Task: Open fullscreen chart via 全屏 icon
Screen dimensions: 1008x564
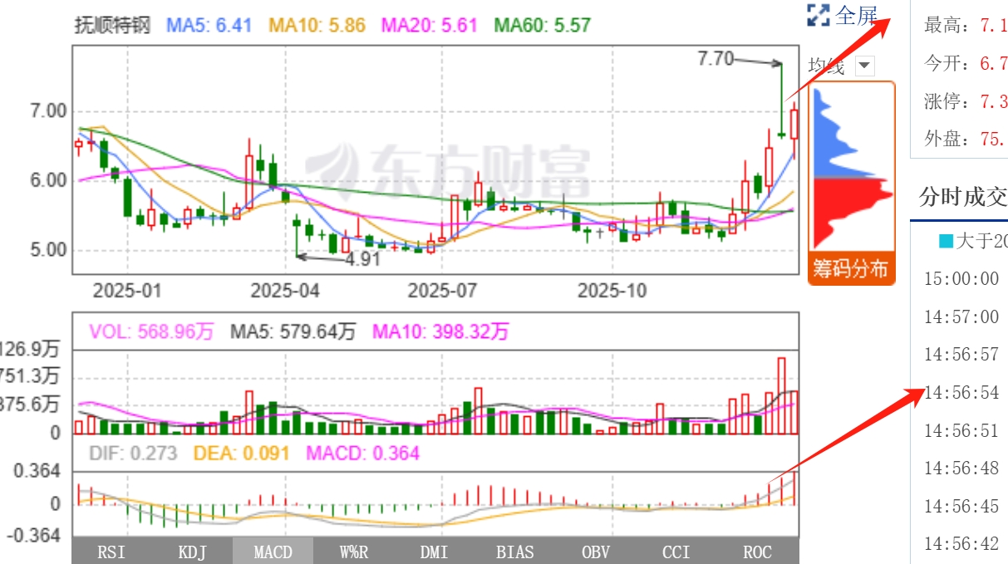Action: [x=819, y=14]
